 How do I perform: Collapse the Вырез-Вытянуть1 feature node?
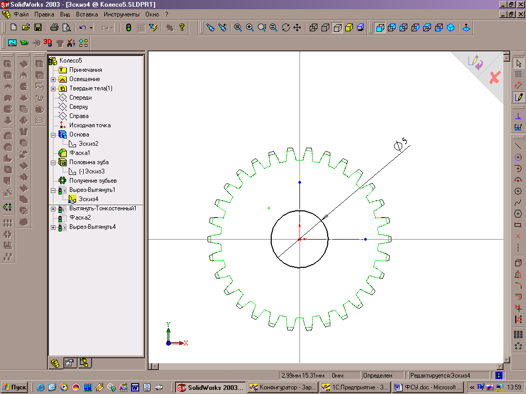(53, 190)
